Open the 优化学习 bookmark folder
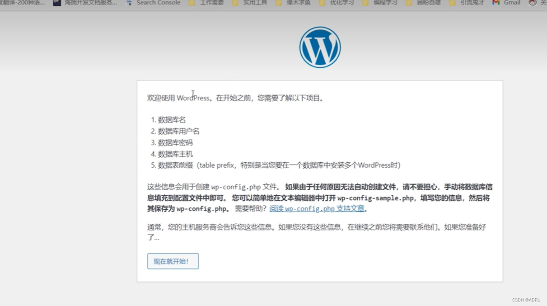547x306 pixels. pyautogui.click(x=337, y=3)
